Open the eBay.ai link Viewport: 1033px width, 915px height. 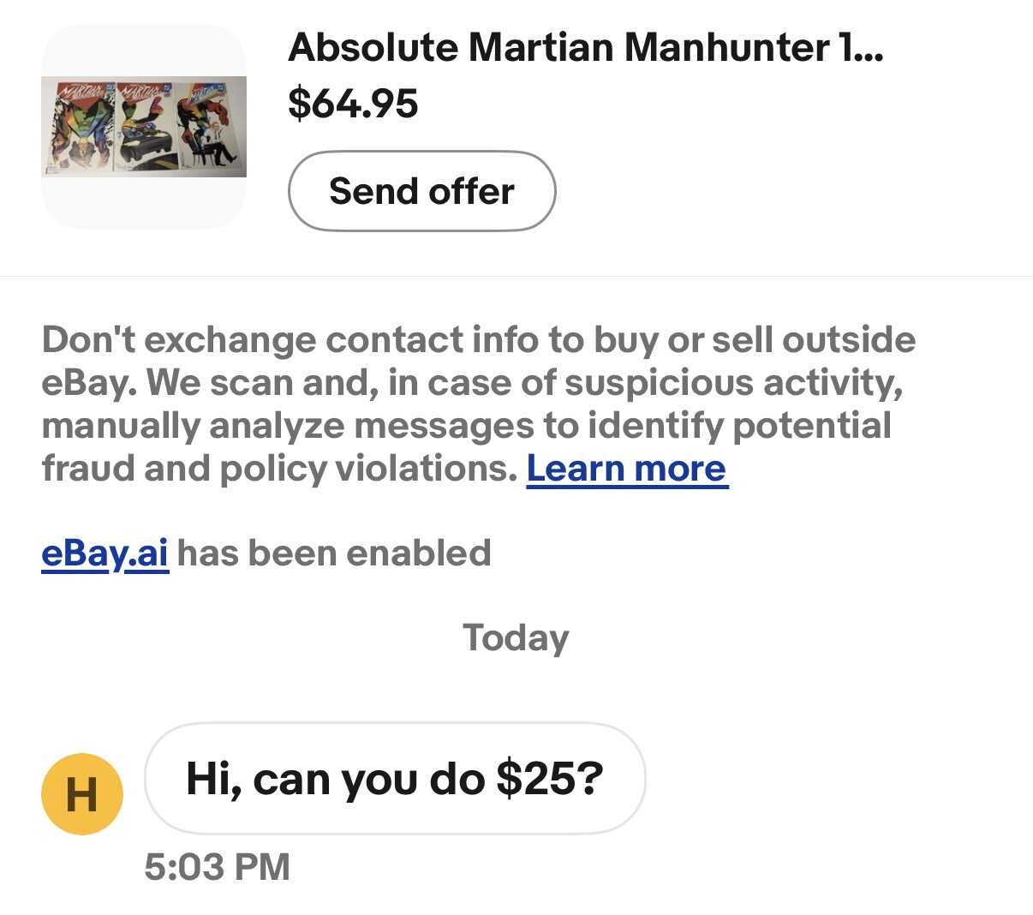click(x=104, y=553)
